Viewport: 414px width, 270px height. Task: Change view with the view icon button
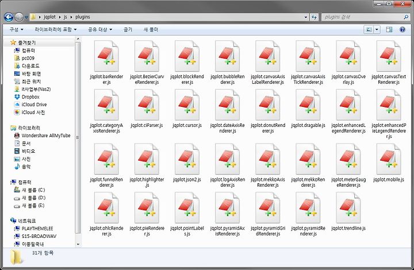pos(369,29)
